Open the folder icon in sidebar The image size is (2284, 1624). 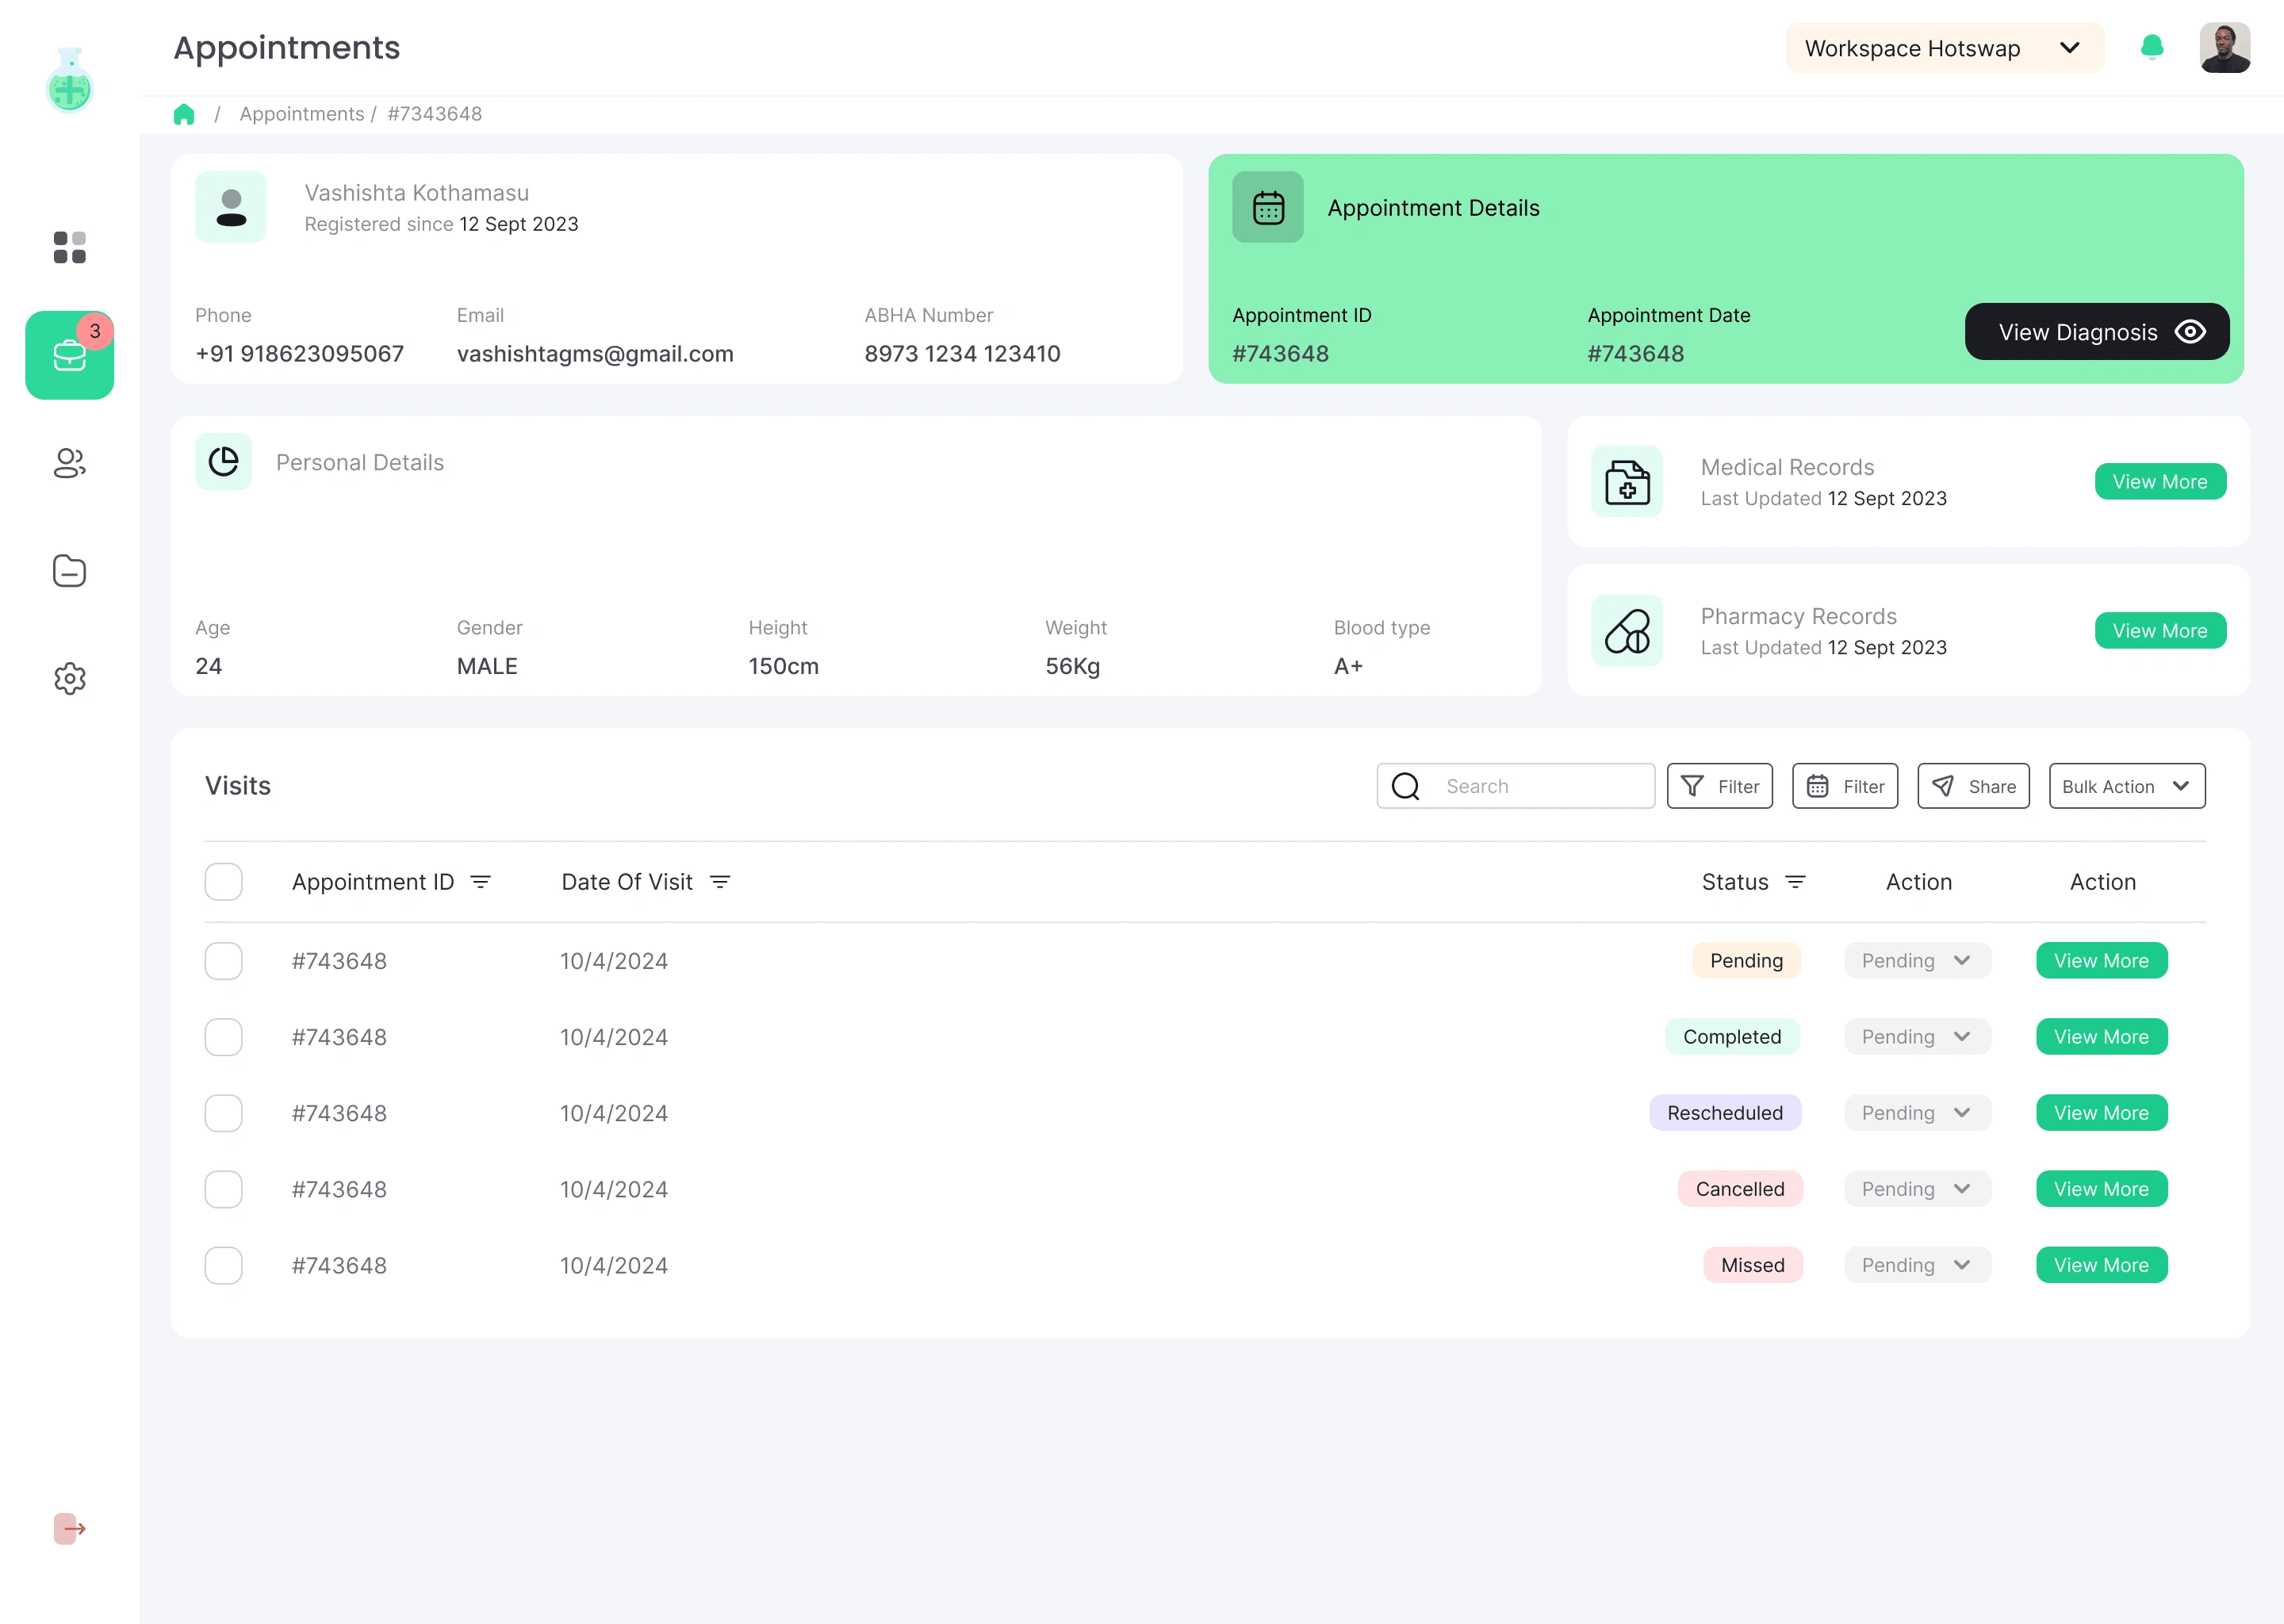point(69,571)
